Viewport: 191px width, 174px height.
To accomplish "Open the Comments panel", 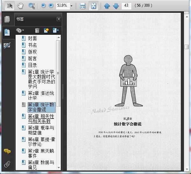I will tap(7, 151).
